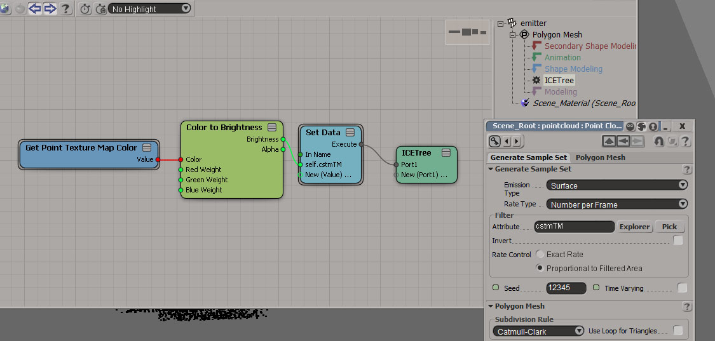715x341 pixels.
Task: Open the Emission Type Surface dropdown
Action: [617, 185]
